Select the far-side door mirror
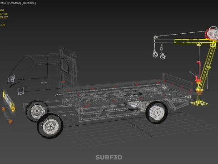This screenshot has height=164, width=218. [x=11, y=79]
